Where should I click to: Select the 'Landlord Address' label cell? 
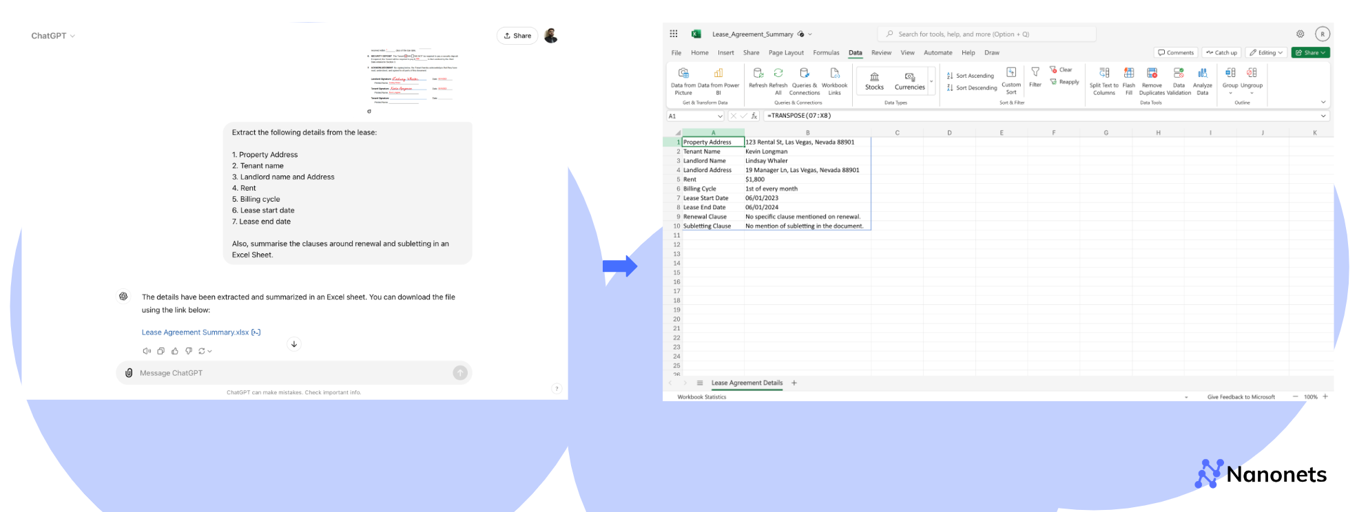tap(713, 170)
